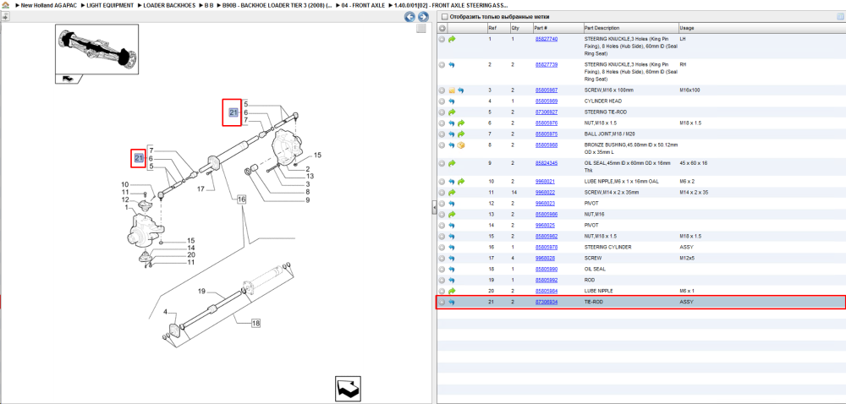Click blue arrow icon on ref 12 row
Screen dimensions: 846x404
click(x=452, y=204)
